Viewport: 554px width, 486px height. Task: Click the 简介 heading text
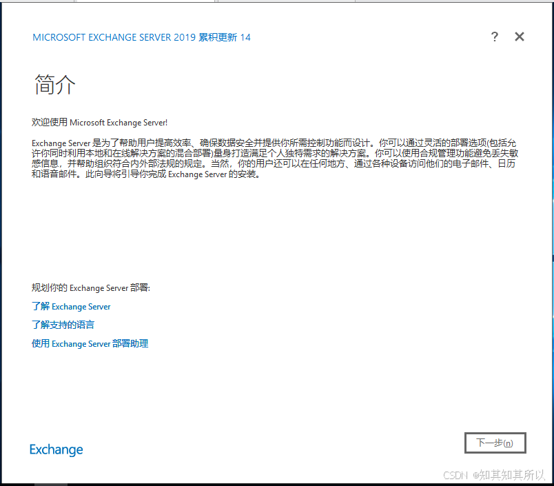(x=54, y=85)
